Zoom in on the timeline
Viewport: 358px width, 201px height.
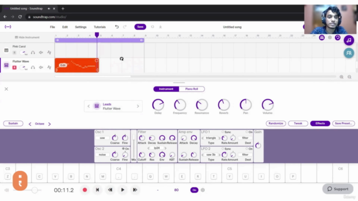tap(341, 77)
